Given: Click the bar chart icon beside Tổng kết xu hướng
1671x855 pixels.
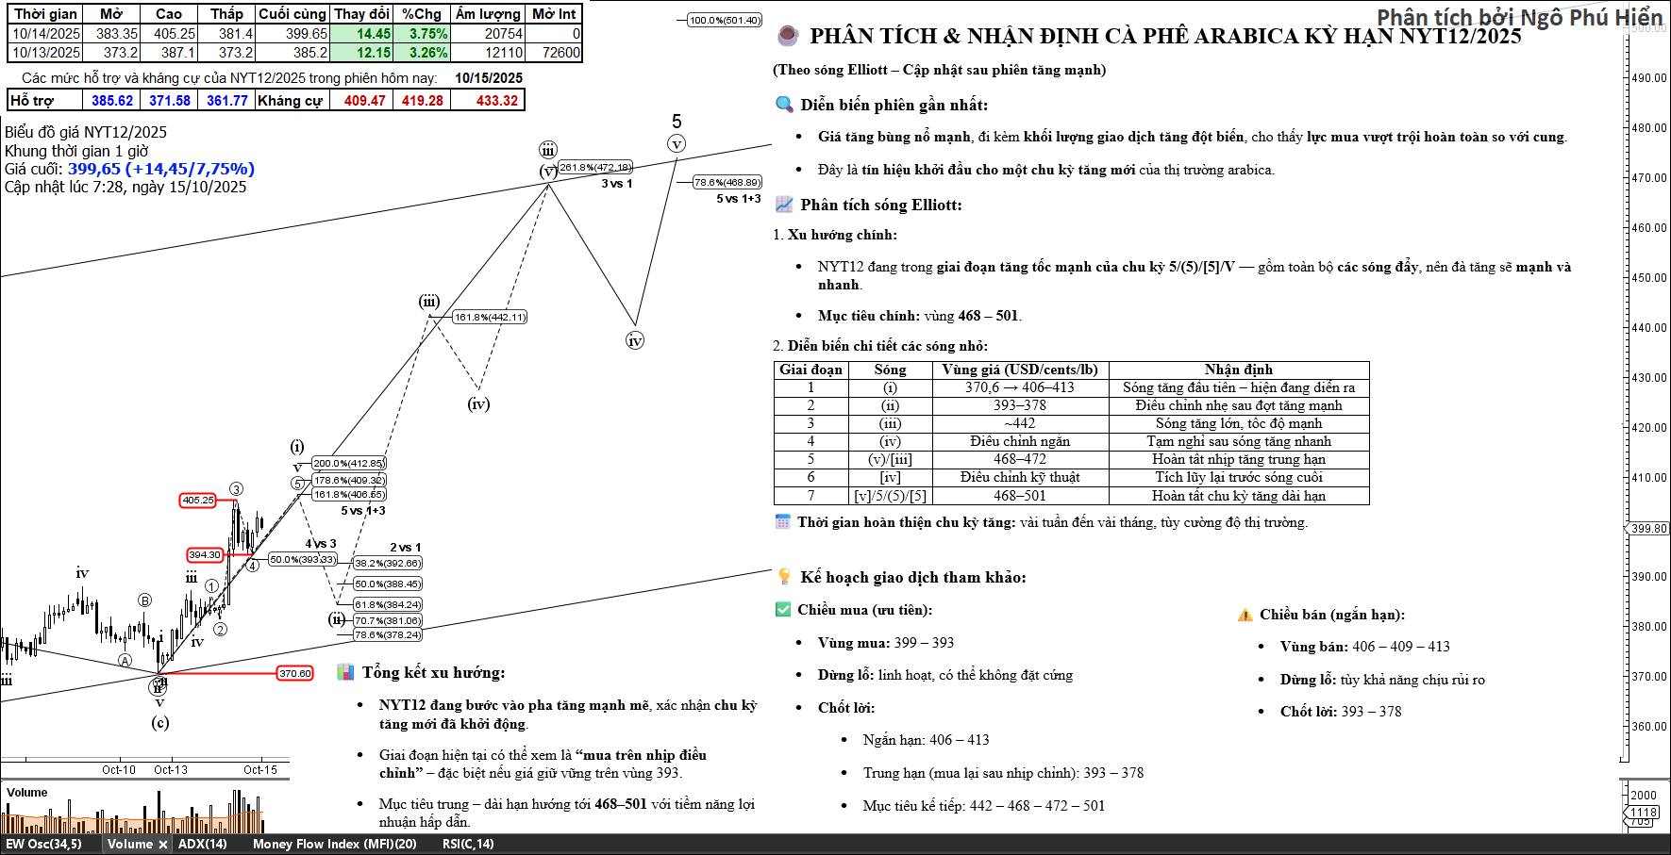Looking at the screenshot, I should click(345, 672).
